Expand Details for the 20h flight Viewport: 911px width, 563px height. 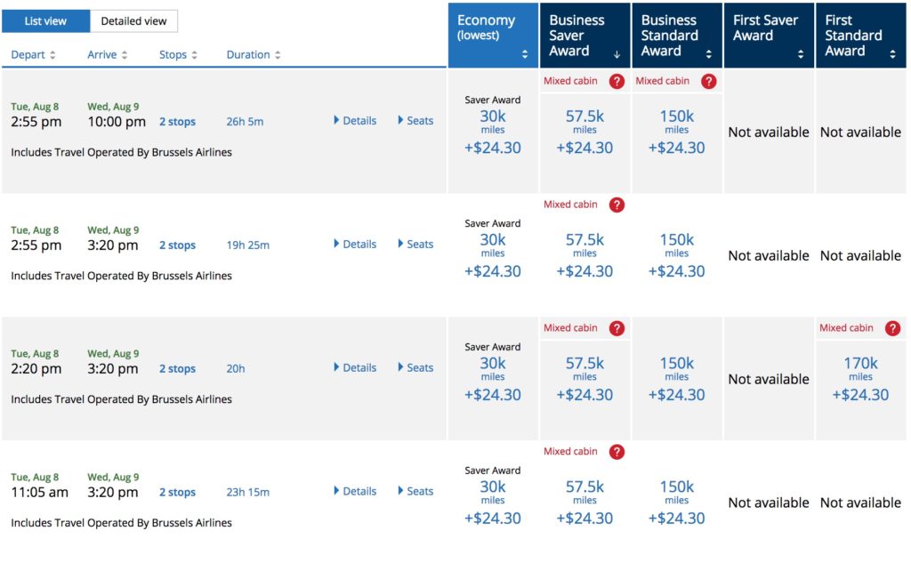click(x=355, y=368)
